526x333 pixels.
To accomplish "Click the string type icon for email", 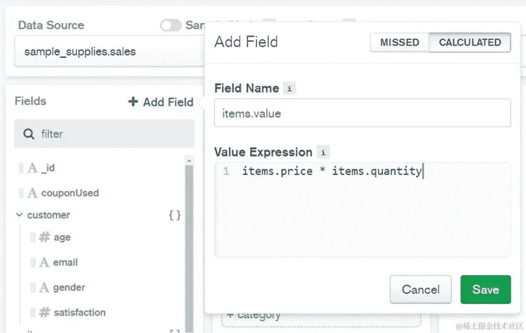I will 44,263.
